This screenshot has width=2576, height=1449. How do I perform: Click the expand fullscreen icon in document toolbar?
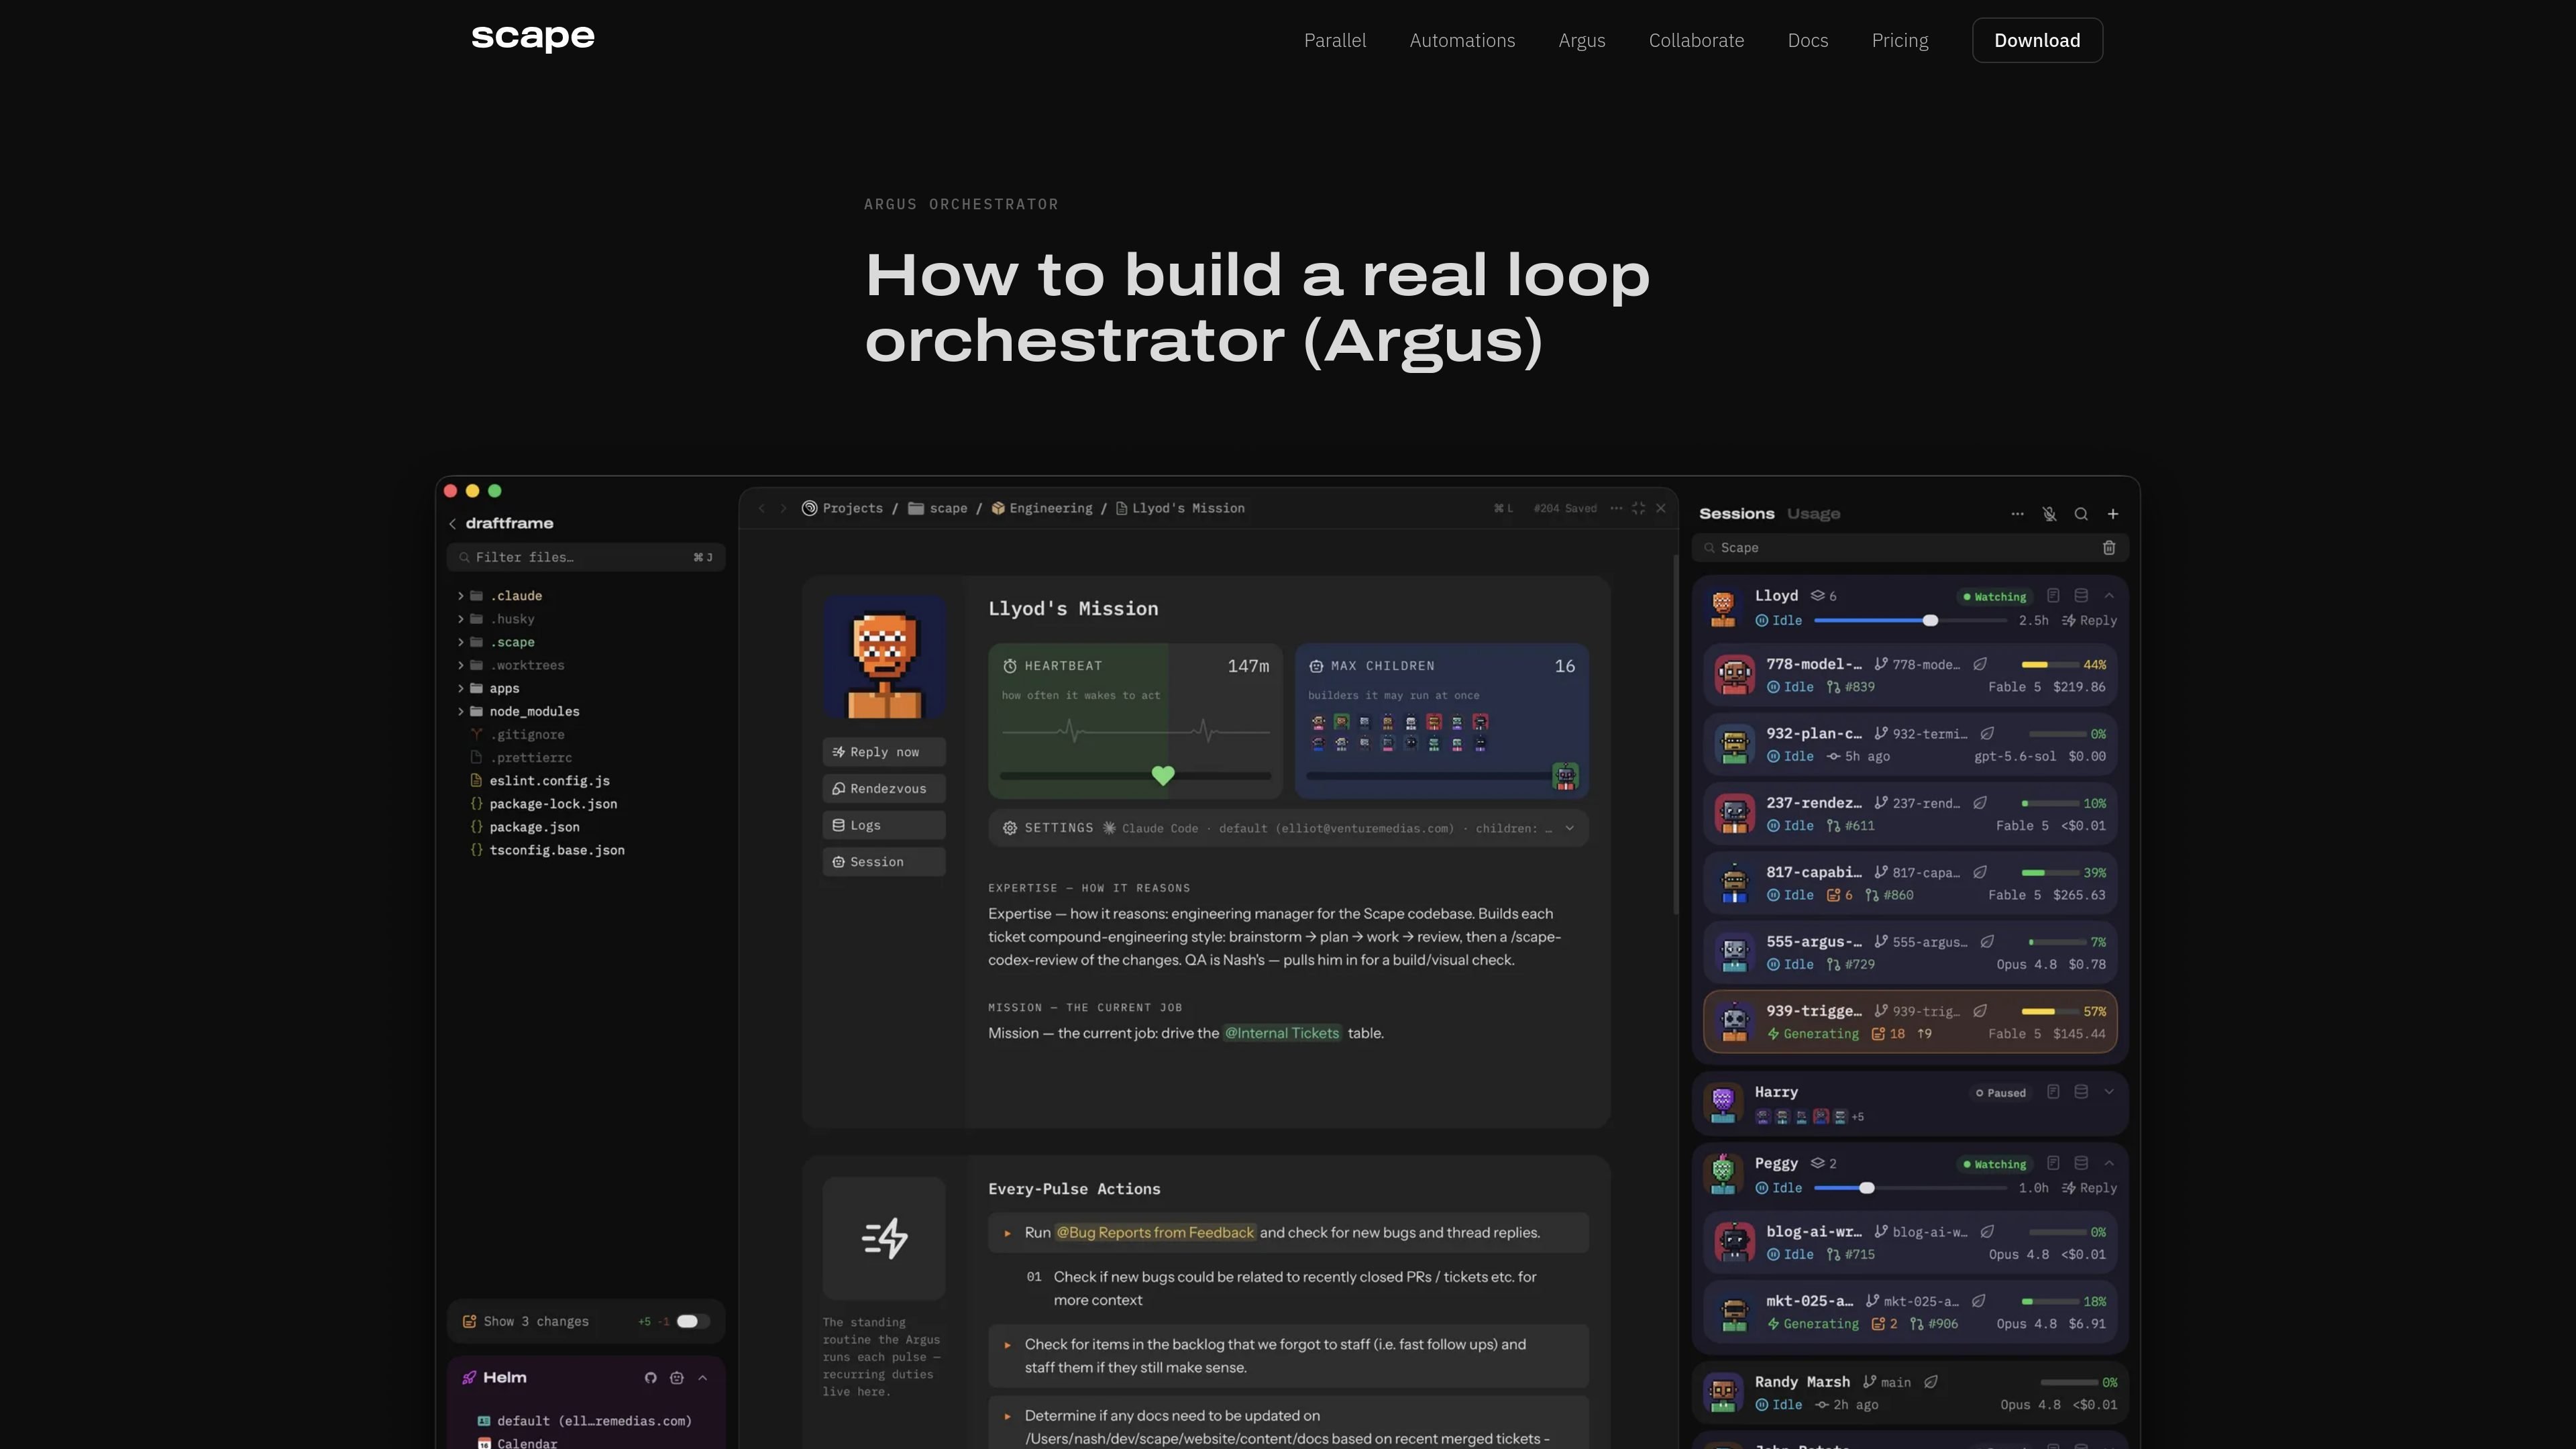[x=1638, y=508]
